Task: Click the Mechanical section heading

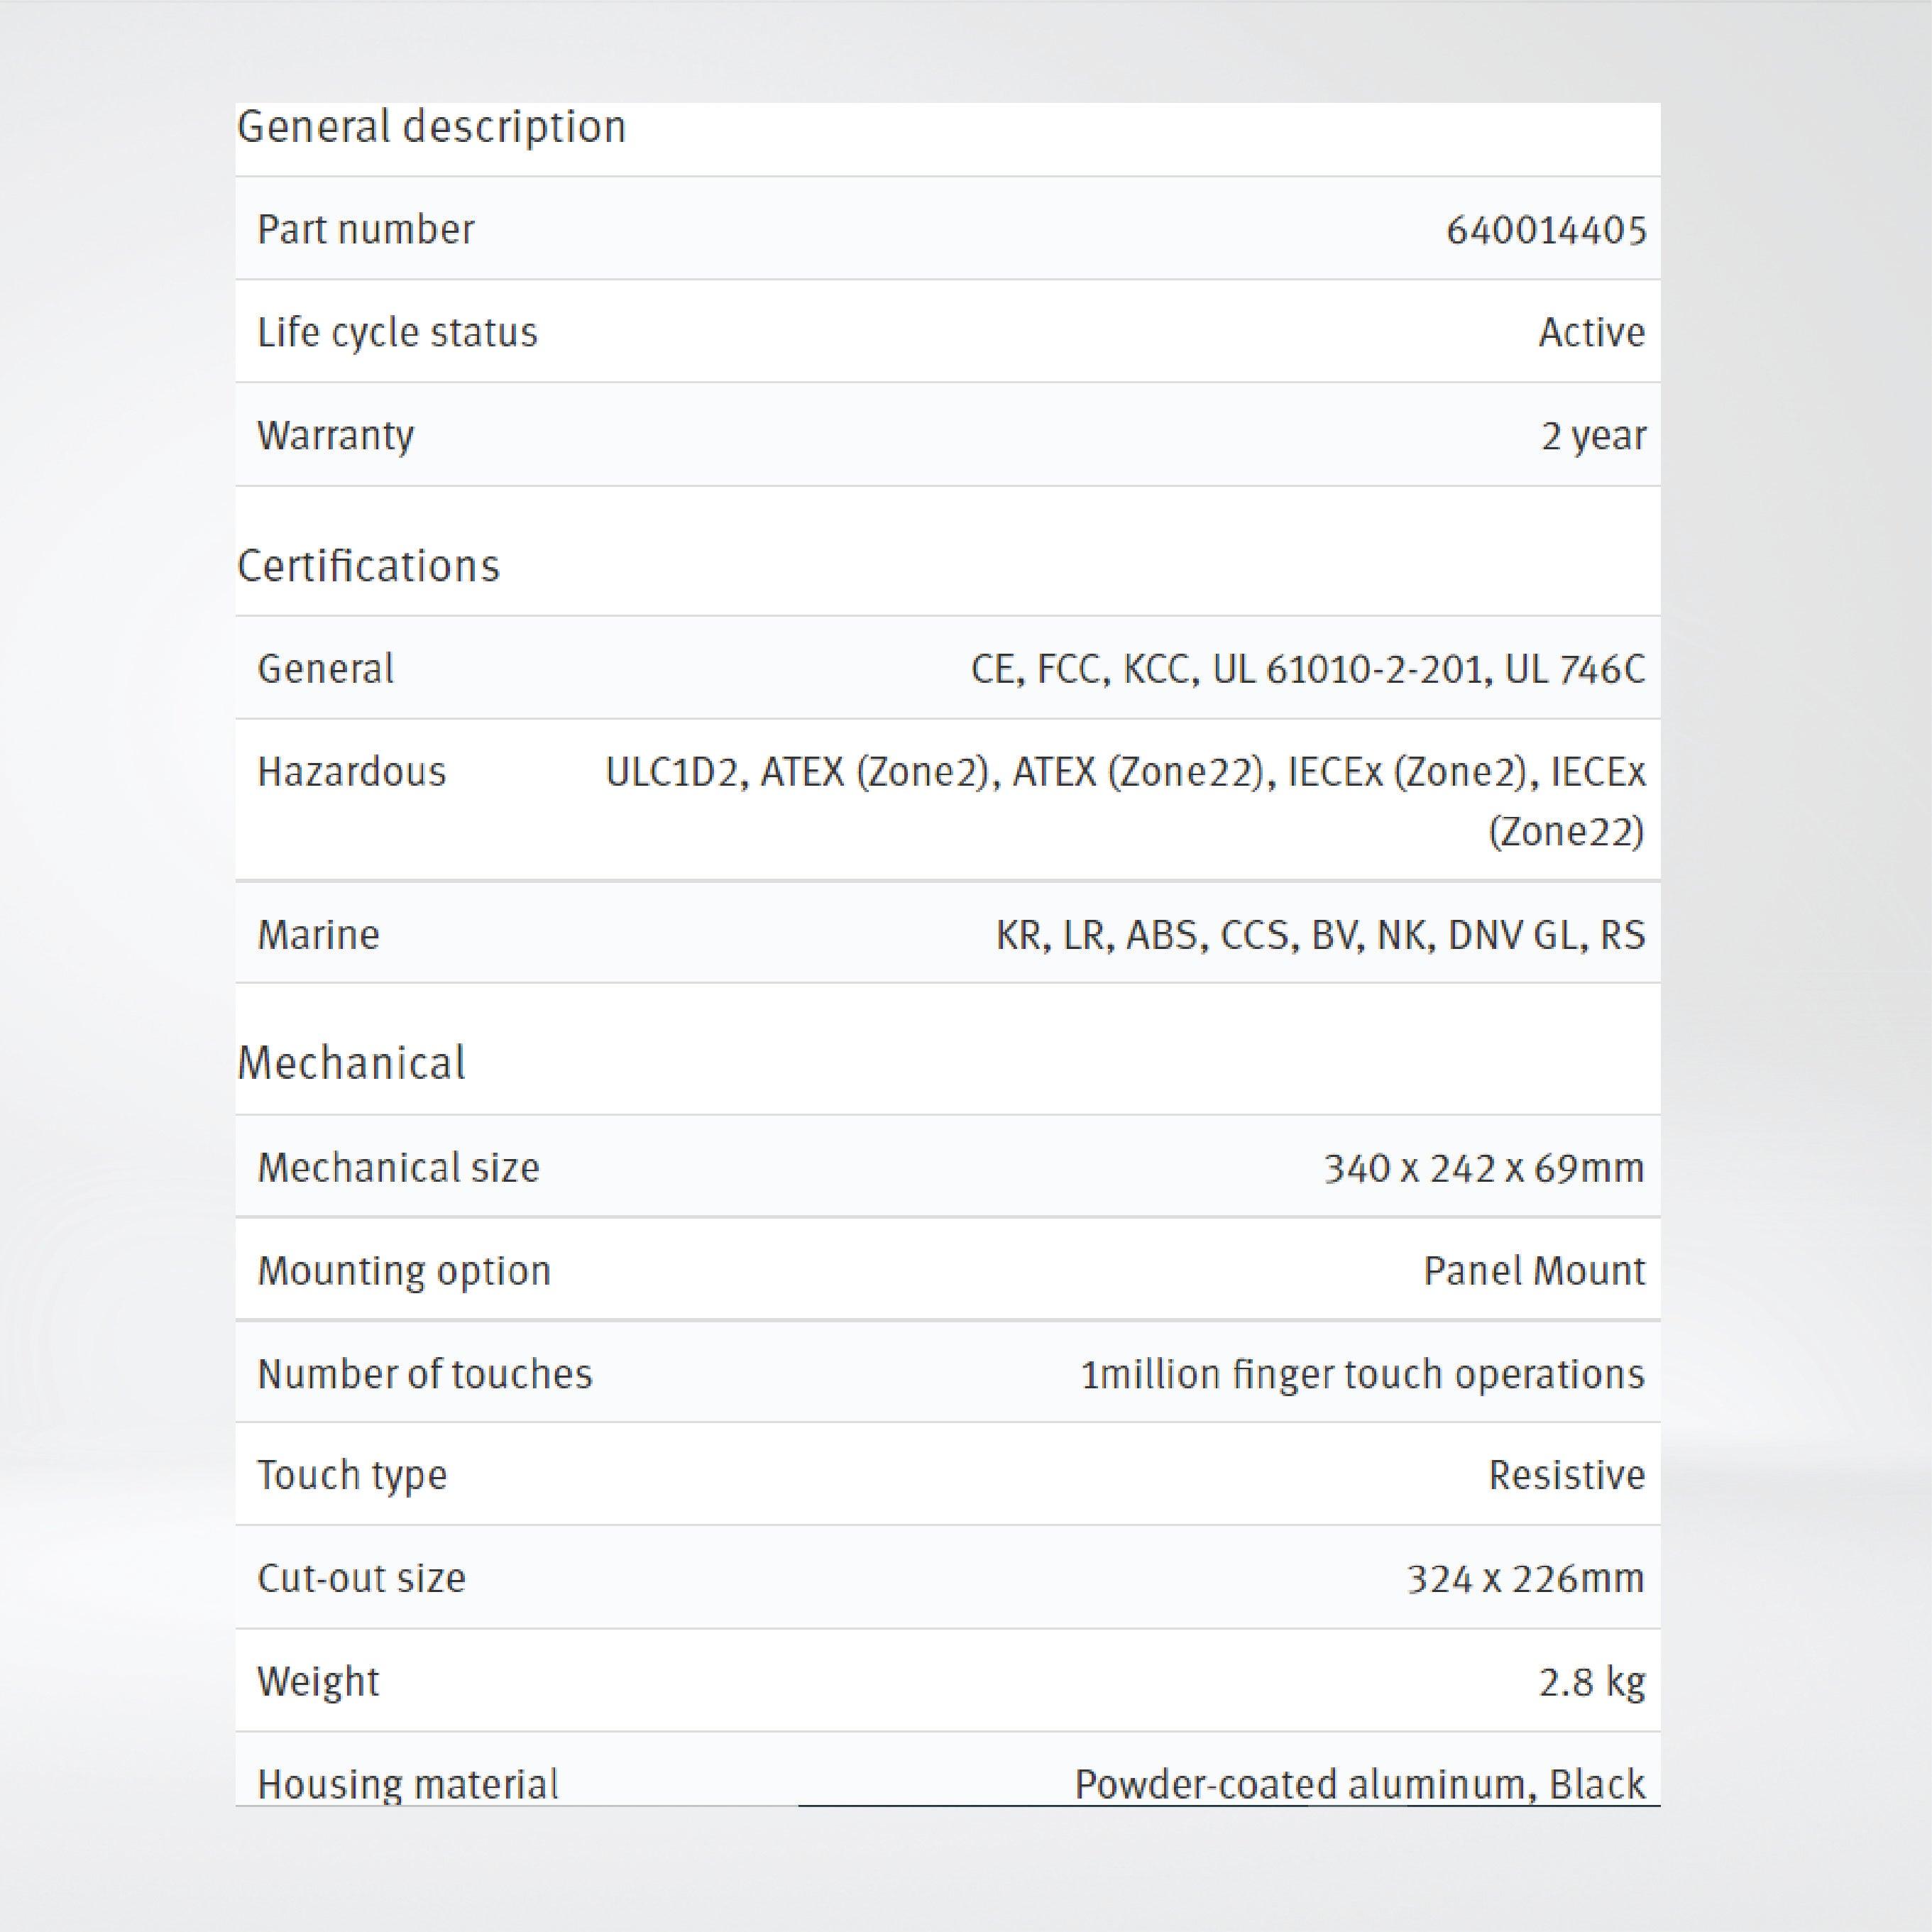Action: pos(351,1063)
